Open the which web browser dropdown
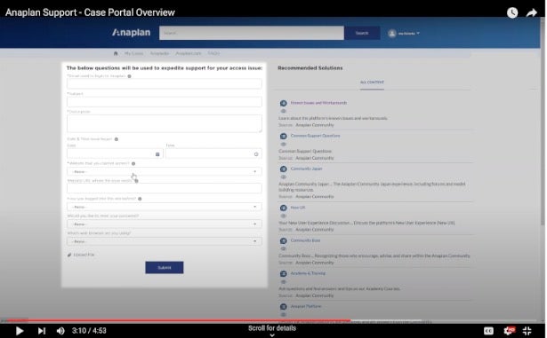This screenshot has height=338, width=547. click(x=165, y=241)
